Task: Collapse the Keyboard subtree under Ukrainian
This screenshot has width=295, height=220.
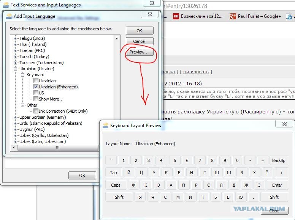Action: (22, 75)
